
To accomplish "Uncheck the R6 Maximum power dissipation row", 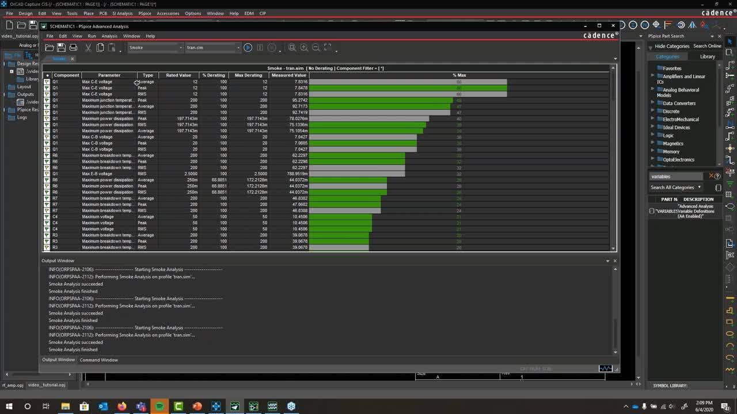I will [x=47, y=179].
